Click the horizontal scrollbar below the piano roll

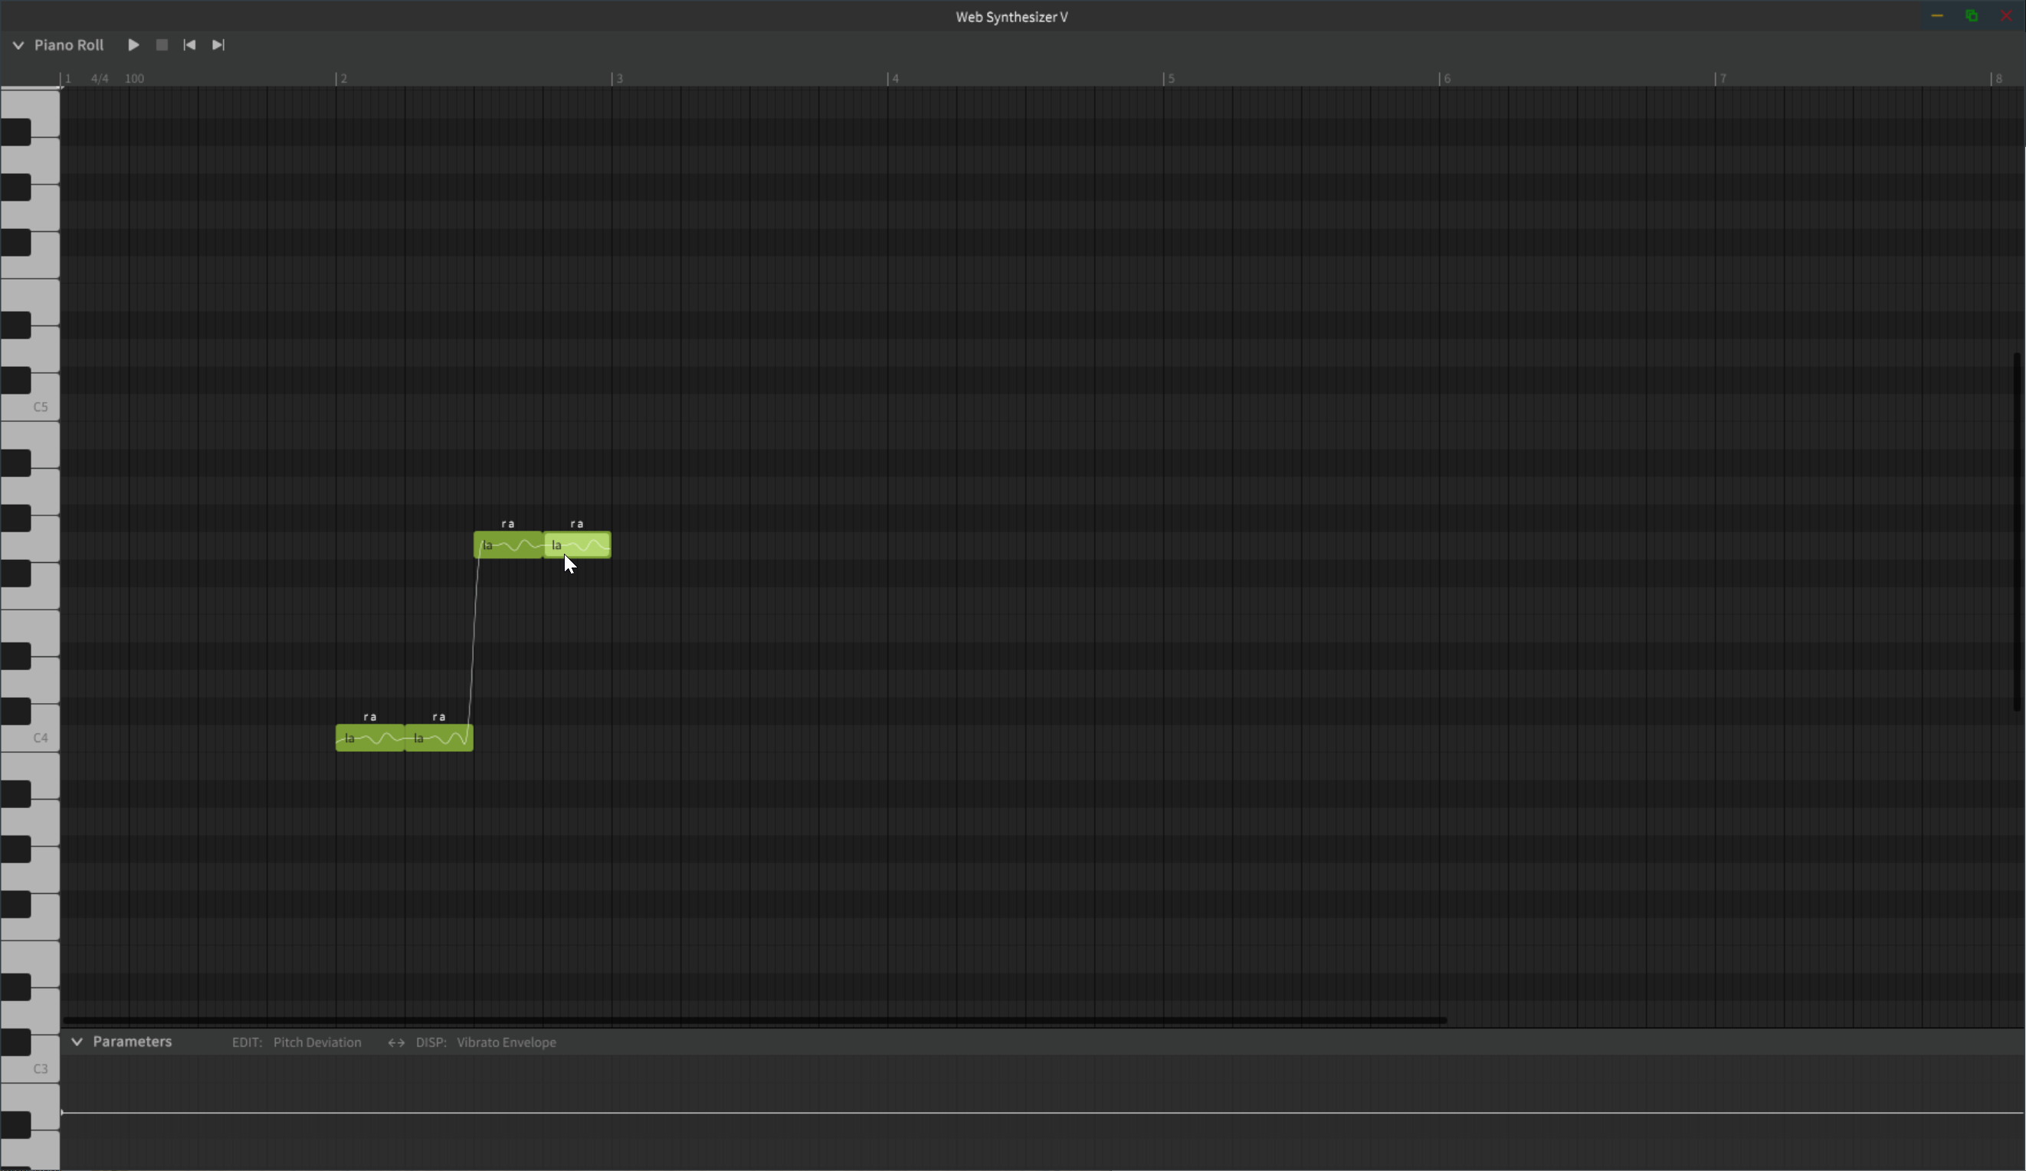pos(754,1021)
